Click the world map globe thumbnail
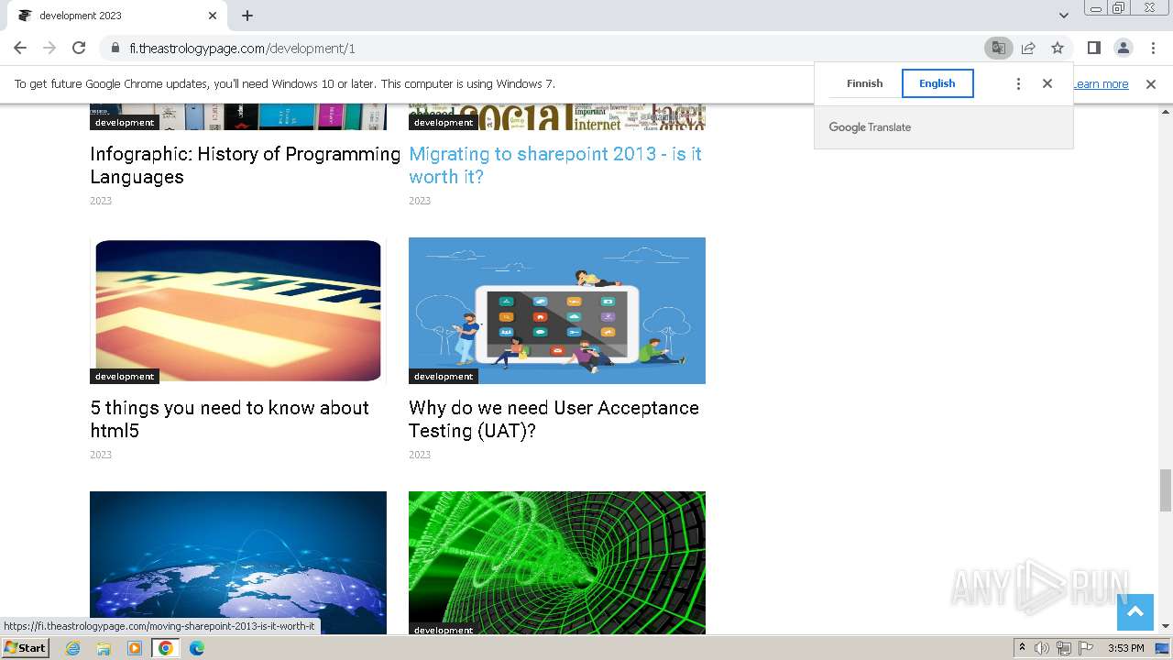Screen dimensions: 1173x660 click(238, 563)
